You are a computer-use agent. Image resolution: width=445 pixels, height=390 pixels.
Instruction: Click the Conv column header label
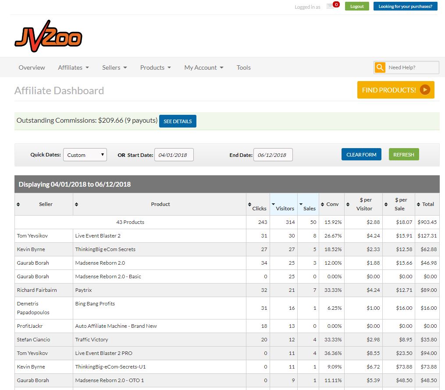tap(332, 204)
